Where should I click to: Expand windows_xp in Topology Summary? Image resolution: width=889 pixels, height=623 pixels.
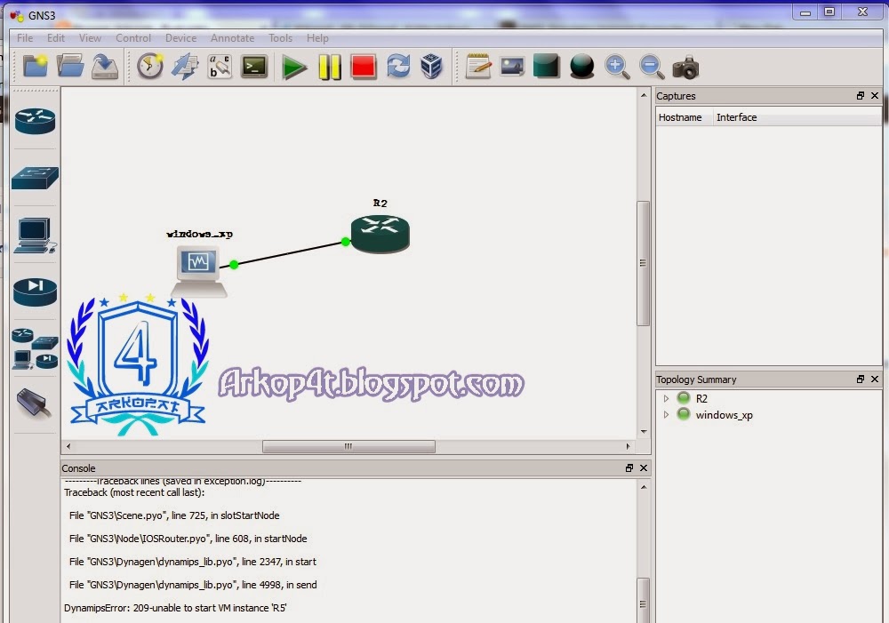coord(666,415)
